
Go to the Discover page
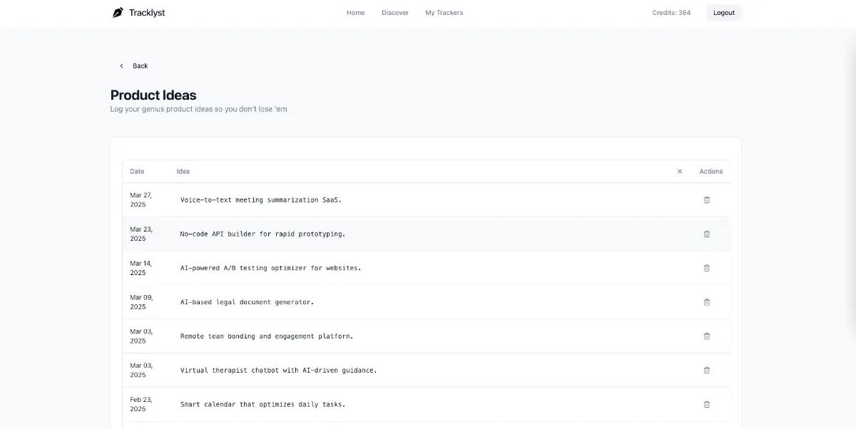pos(395,12)
